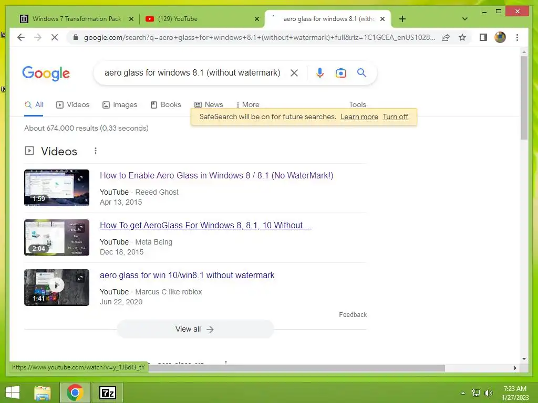Stop loading the page
The image size is (538, 403).
pyautogui.click(x=55, y=37)
